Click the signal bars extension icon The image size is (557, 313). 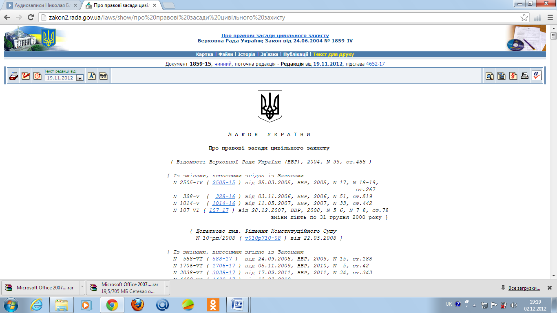[537, 18]
